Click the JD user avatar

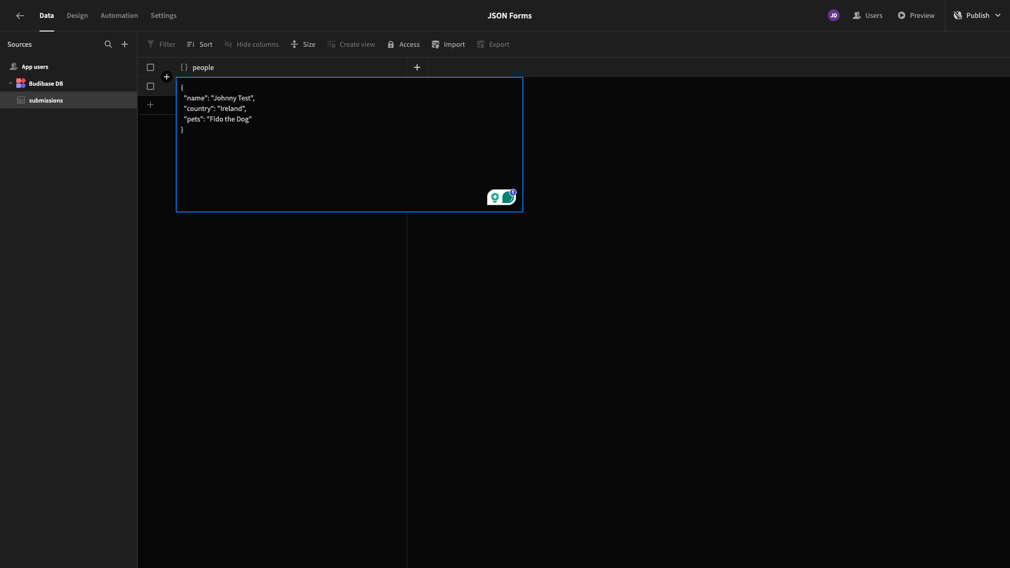pos(834,15)
